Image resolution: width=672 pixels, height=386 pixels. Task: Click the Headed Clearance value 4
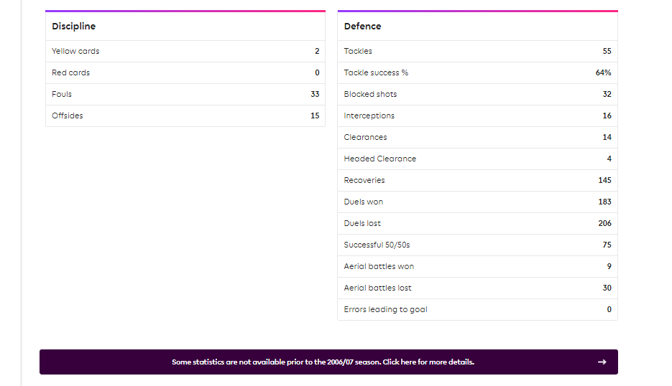click(x=609, y=159)
